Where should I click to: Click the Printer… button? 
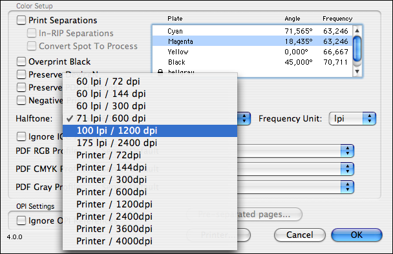point(218,235)
